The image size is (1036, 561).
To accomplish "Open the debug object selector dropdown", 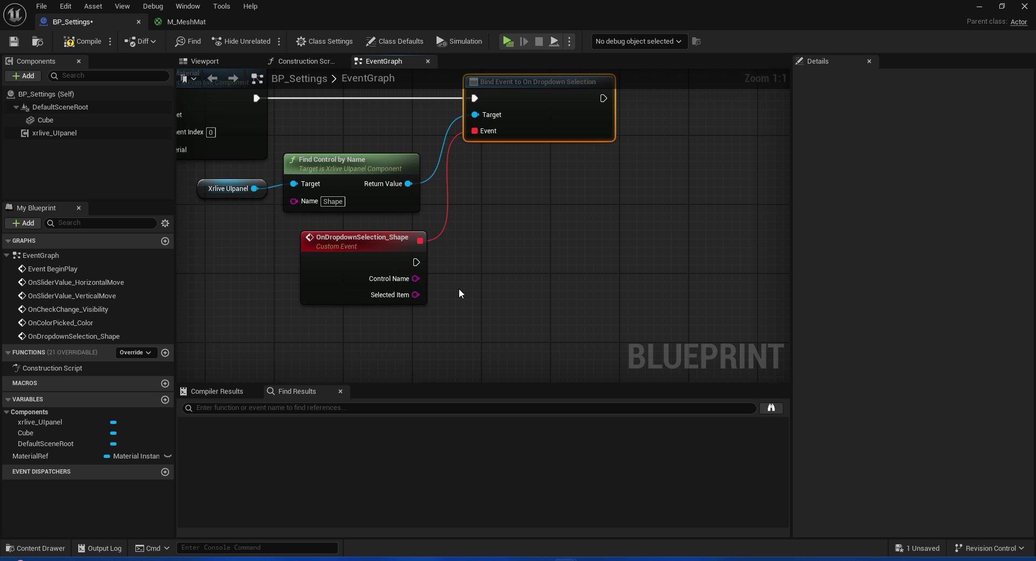I will point(639,42).
